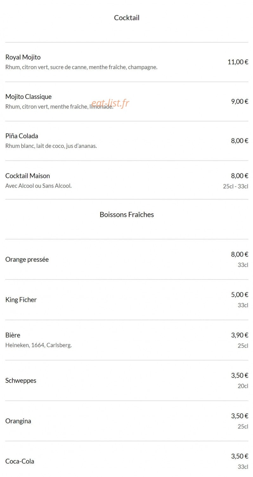Image resolution: width=253 pixels, height=477 pixels.
Task: Click the Boissons Fraîches section heading
Action: (x=126, y=215)
